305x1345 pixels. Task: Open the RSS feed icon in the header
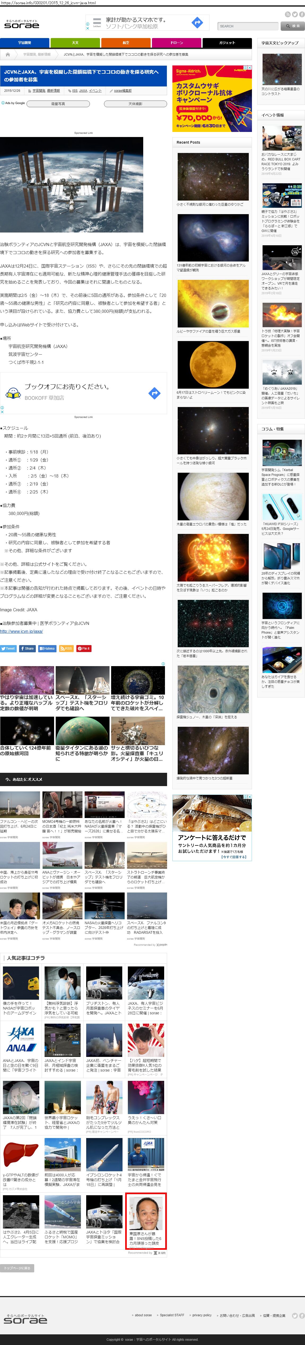click(288, 15)
